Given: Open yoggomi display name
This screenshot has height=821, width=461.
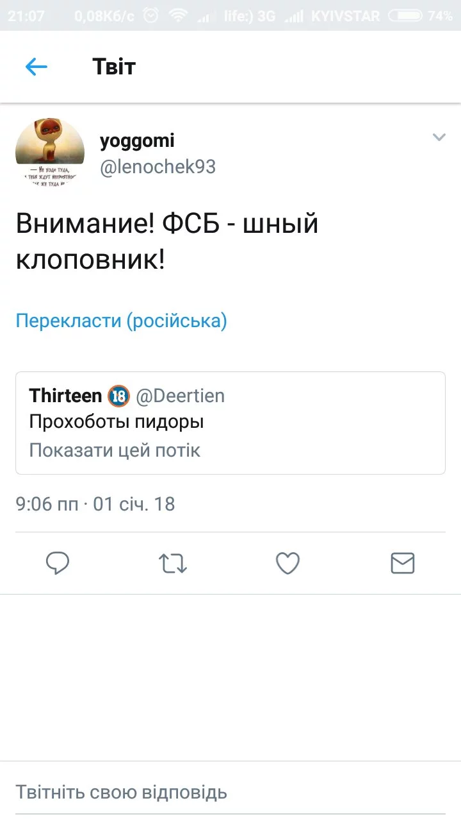Looking at the screenshot, I should pyautogui.click(x=137, y=140).
